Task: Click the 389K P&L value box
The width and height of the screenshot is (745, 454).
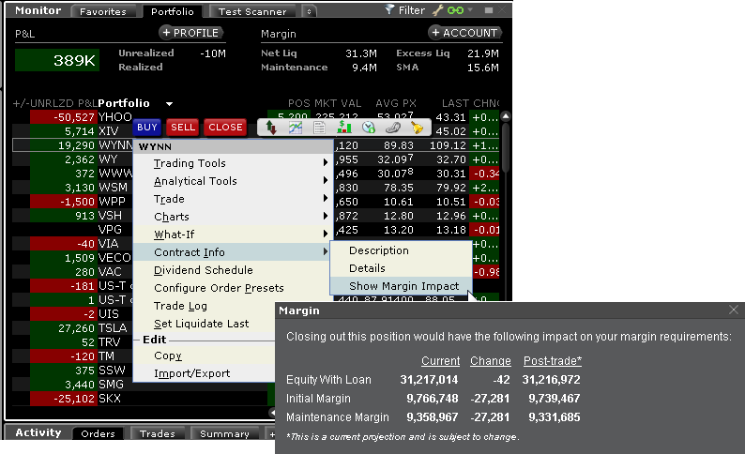Action: 57,60
